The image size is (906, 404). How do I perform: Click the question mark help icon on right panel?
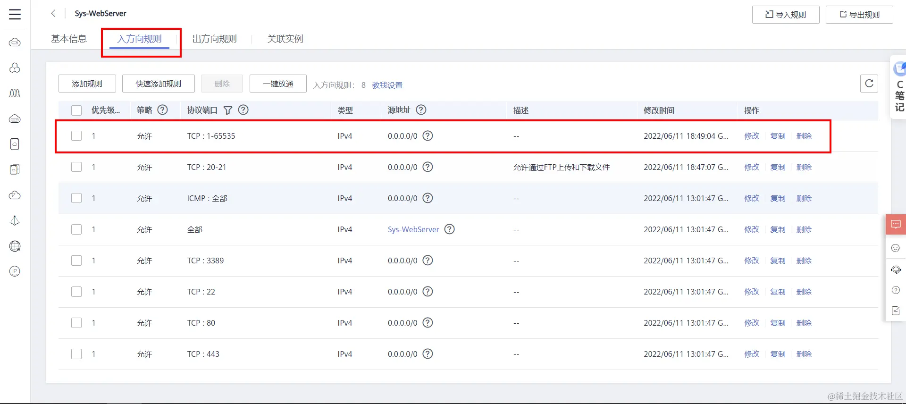(896, 290)
